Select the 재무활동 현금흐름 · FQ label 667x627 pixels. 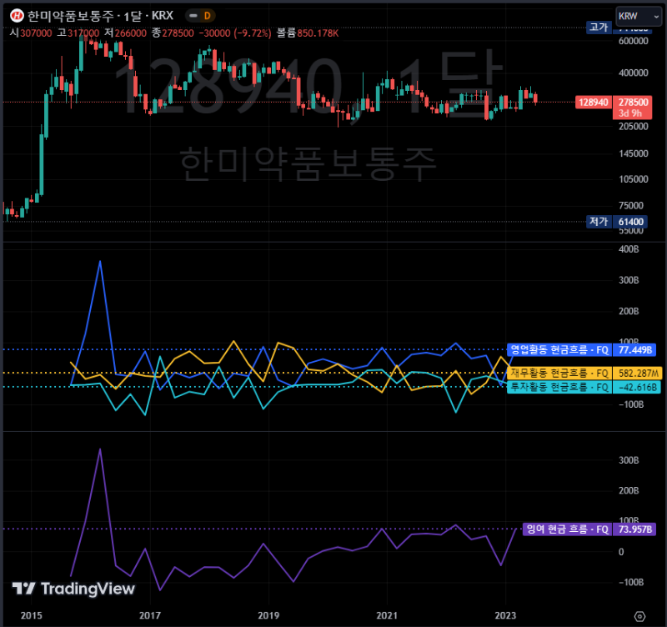click(559, 374)
